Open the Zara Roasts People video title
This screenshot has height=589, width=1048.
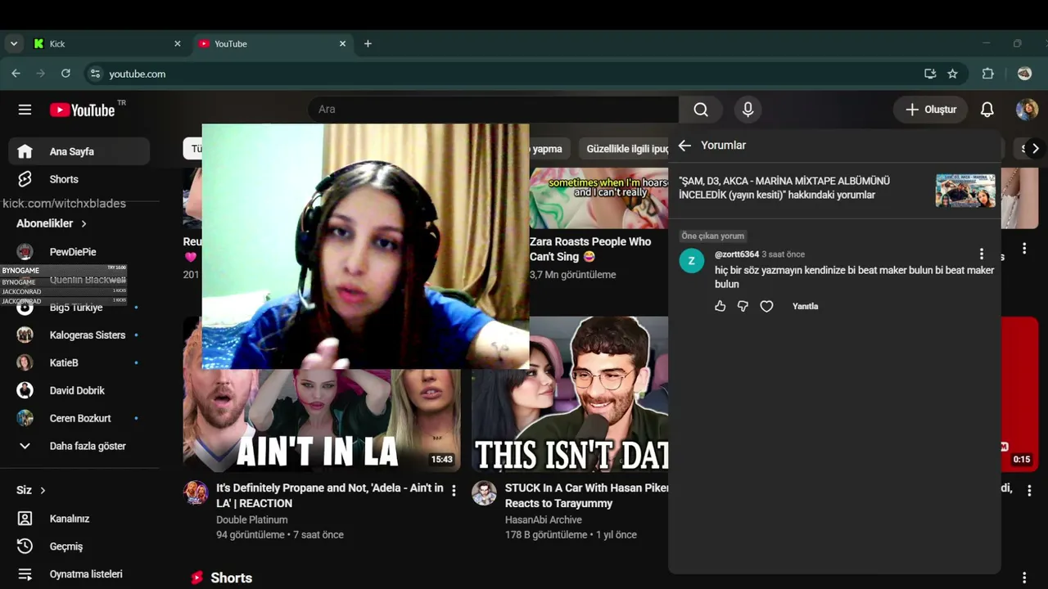click(590, 249)
